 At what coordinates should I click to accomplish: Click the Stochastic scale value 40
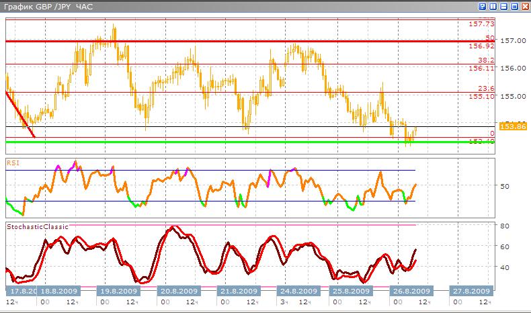[x=504, y=267]
